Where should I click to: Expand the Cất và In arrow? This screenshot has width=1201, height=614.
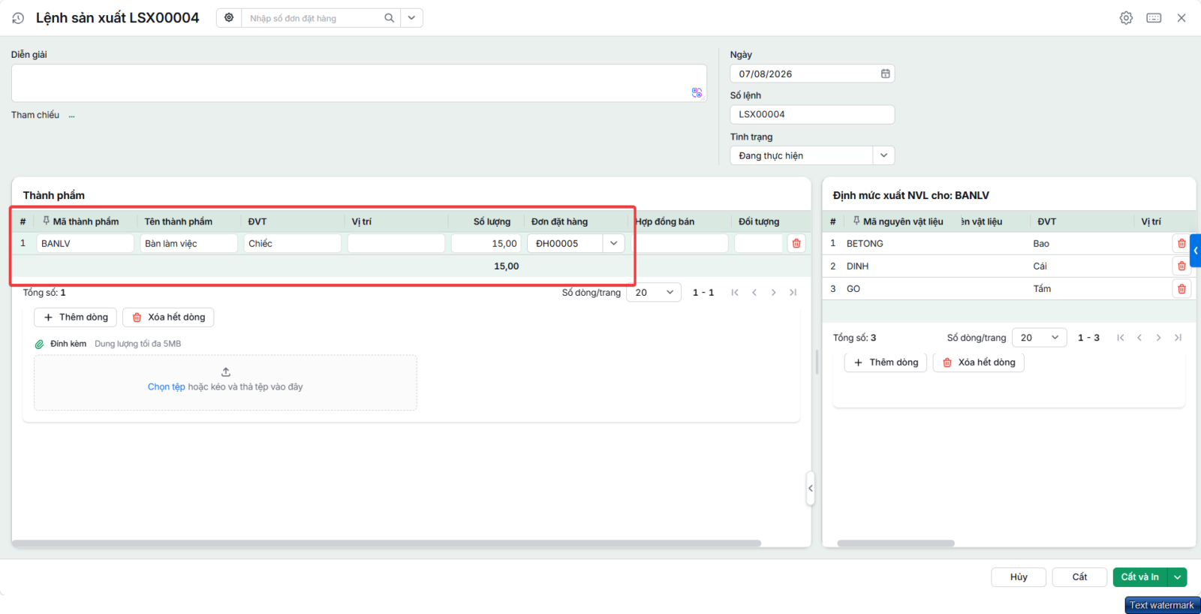(1178, 577)
